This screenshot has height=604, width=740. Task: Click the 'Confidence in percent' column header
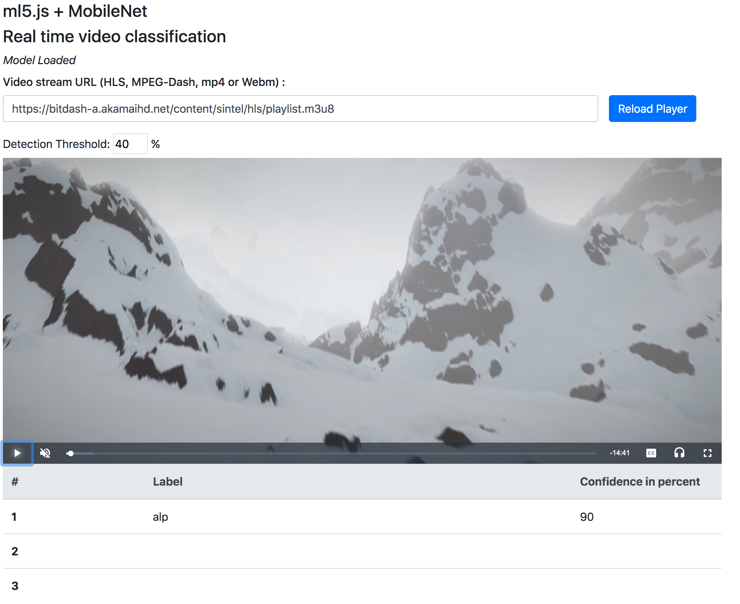[640, 482]
